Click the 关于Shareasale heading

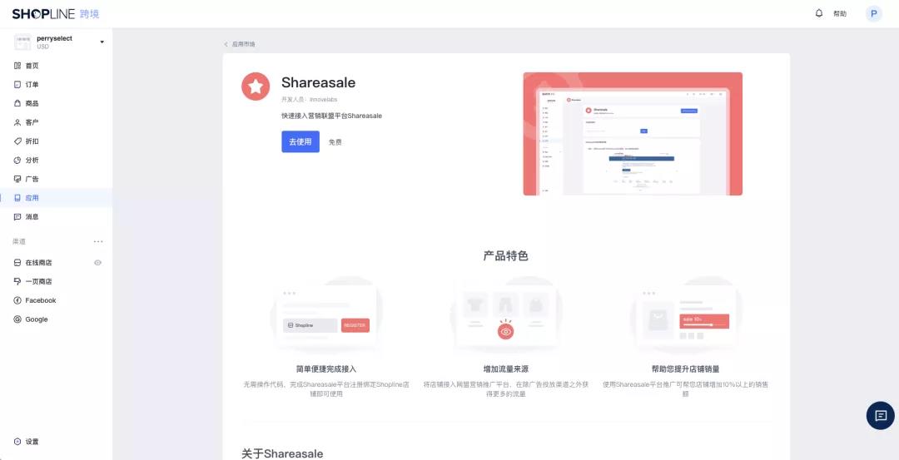(282, 453)
